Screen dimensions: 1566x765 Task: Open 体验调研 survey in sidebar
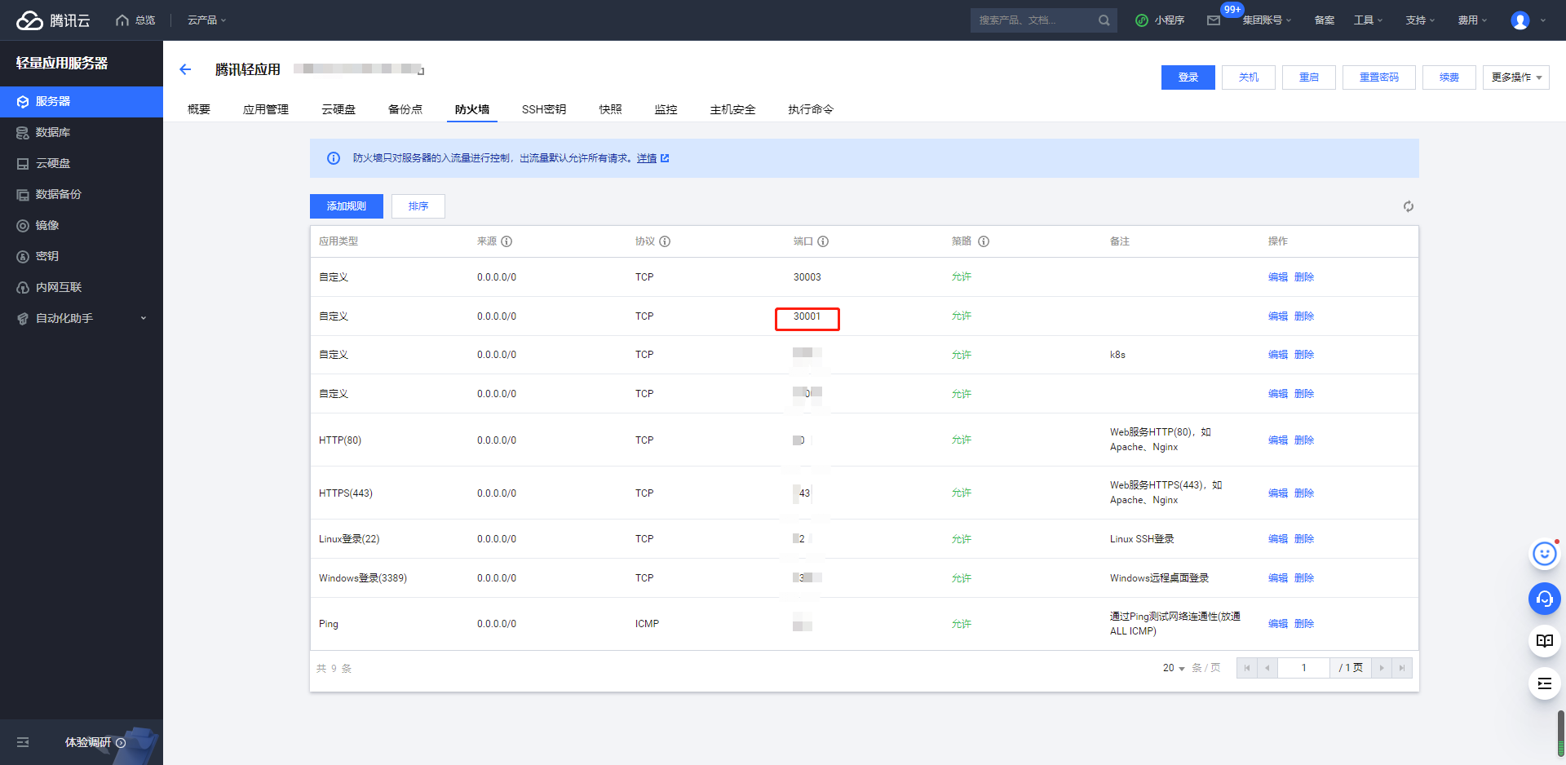[95, 742]
